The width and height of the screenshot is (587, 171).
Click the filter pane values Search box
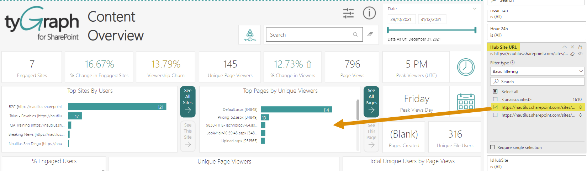pyautogui.click(x=537, y=81)
